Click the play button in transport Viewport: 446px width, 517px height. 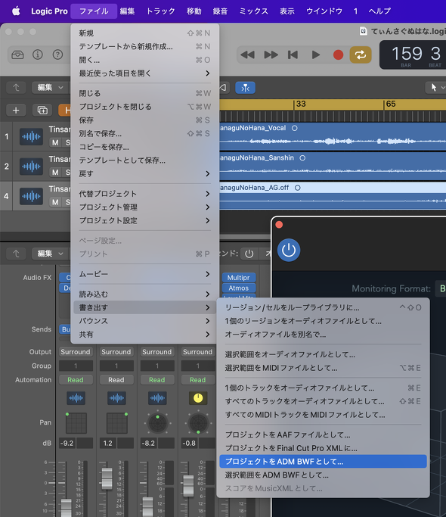[x=315, y=55]
